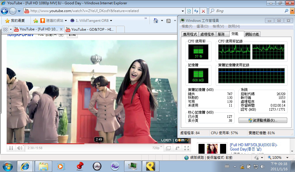Seek on the red video progress bar
295x172 pixels.
click(99, 144)
